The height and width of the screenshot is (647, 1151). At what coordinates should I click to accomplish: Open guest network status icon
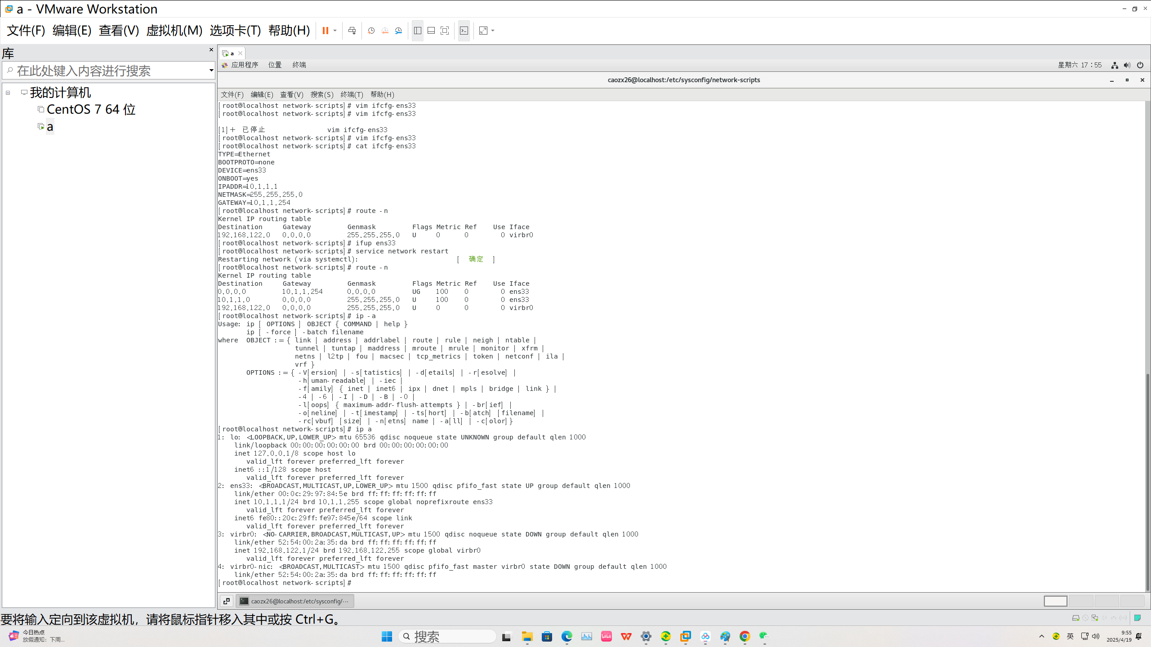(1115, 65)
